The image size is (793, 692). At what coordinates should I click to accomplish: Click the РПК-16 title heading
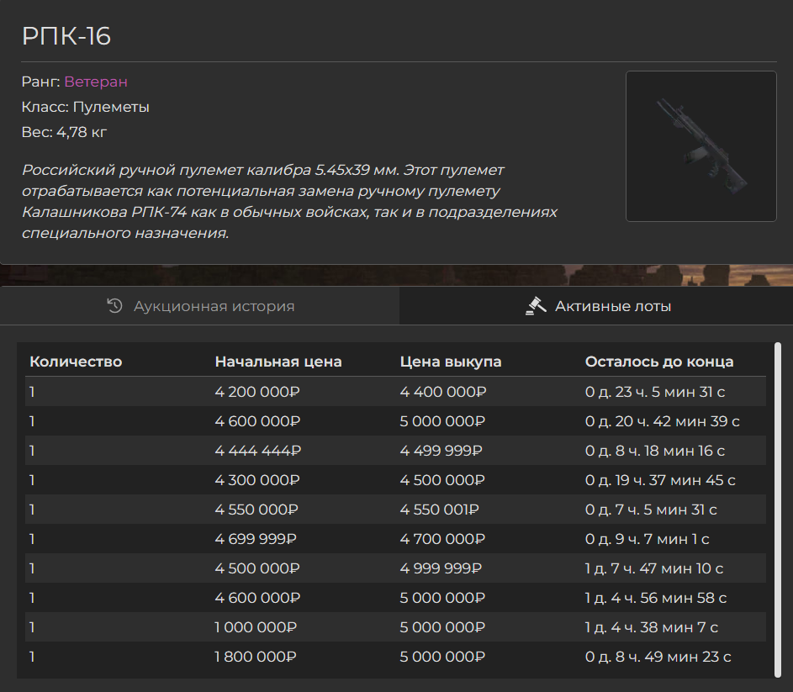66,36
